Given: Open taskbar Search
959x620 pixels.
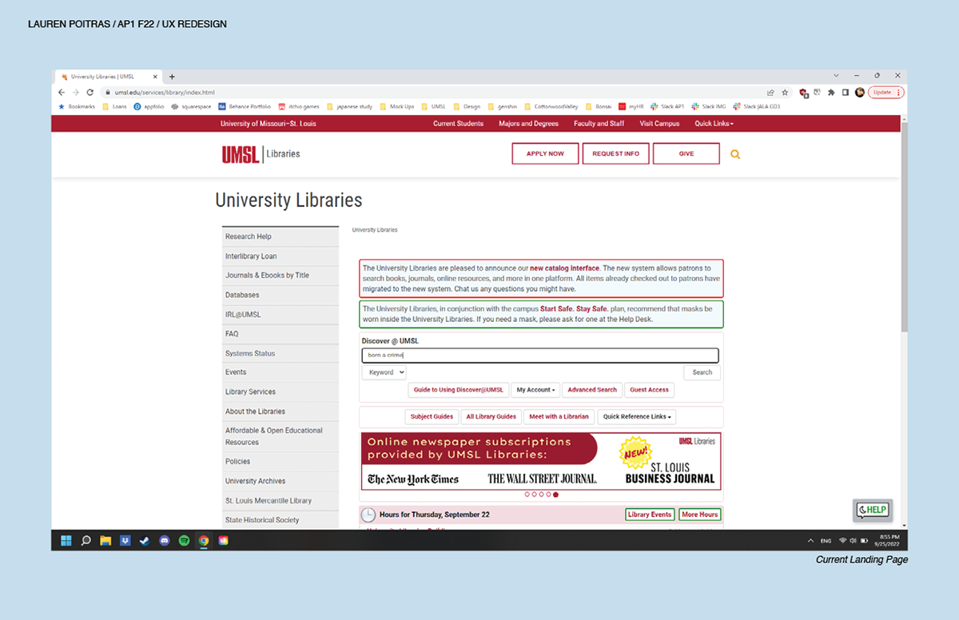Looking at the screenshot, I should tap(86, 540).
